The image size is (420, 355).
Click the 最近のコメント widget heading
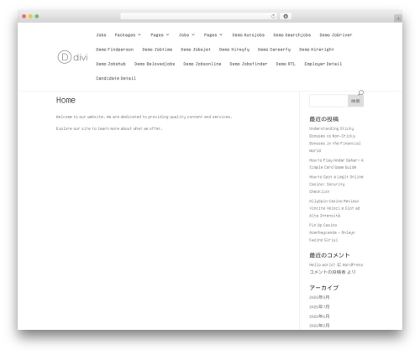click(x=329, y=255)
